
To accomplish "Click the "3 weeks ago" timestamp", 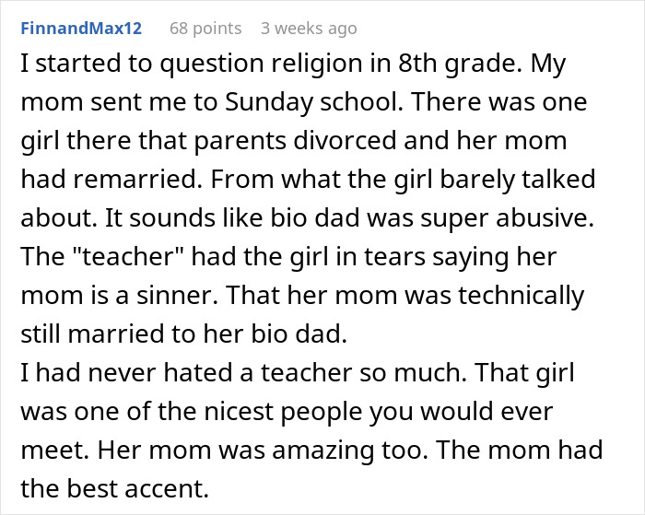I will coord(308,29).
